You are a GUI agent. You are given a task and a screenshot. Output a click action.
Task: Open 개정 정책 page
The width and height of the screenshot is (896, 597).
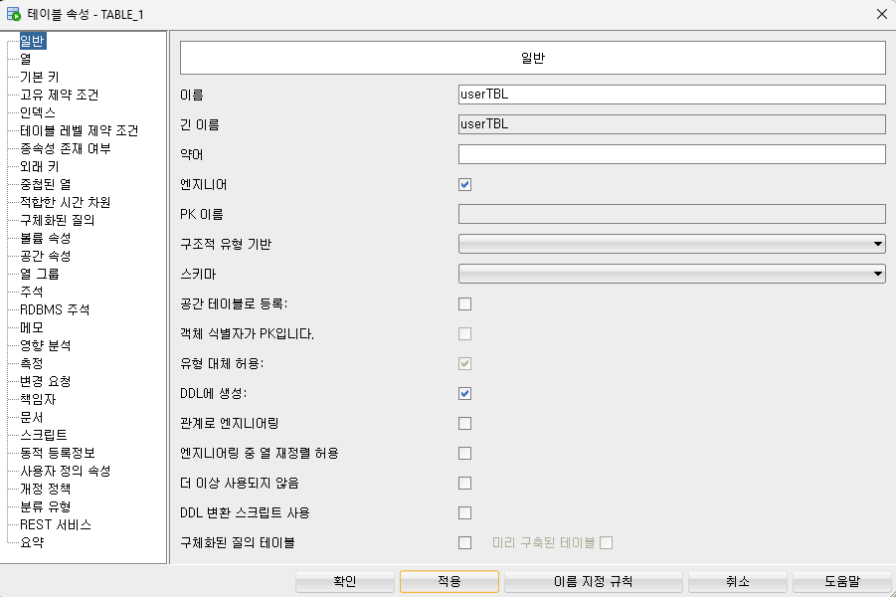(x=46, y=489)
